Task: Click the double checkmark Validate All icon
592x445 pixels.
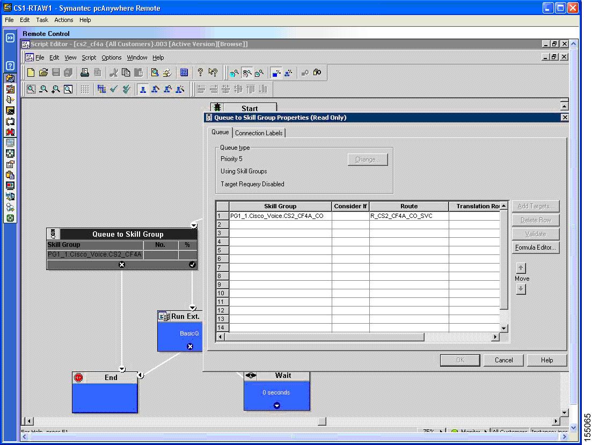Action: pos(126,89)
